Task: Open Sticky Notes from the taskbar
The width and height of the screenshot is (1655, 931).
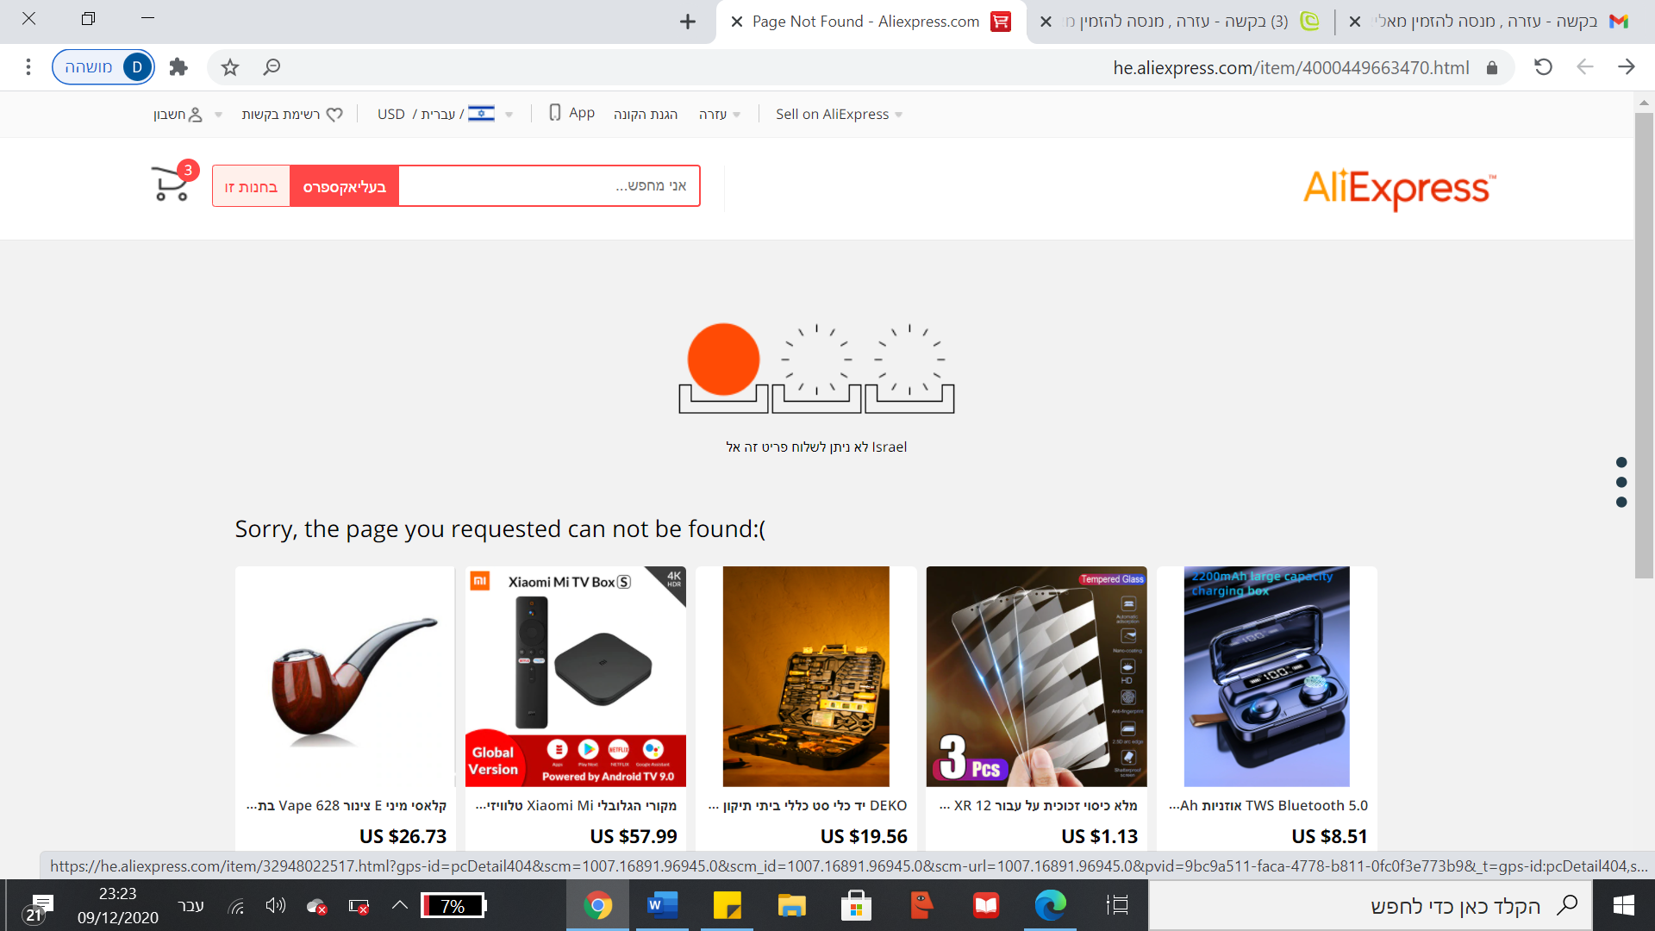Action: pos(727,905)
